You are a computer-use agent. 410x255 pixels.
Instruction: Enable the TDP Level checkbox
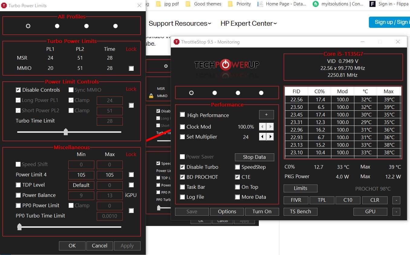[18, 185]
